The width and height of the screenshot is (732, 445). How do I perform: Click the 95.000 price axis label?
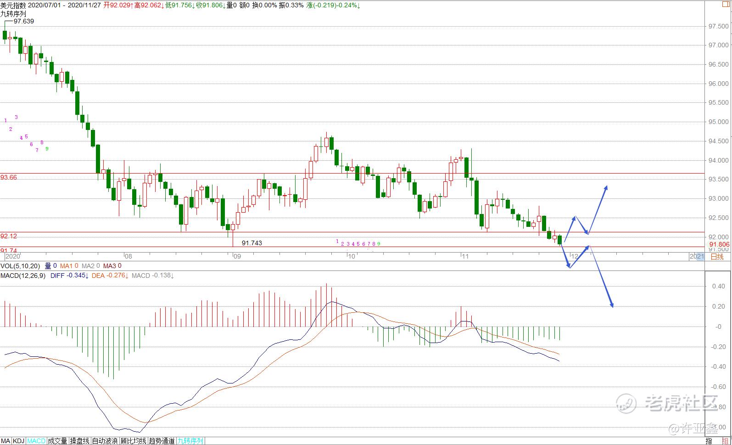719,122
